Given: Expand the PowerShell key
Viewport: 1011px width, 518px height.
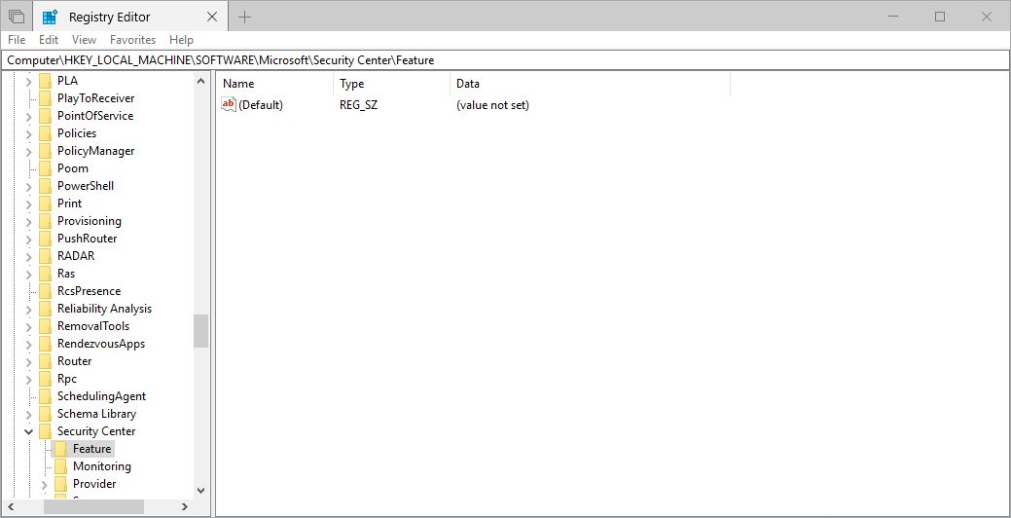Looking at the screenshot, I should (x=28, y=186).
